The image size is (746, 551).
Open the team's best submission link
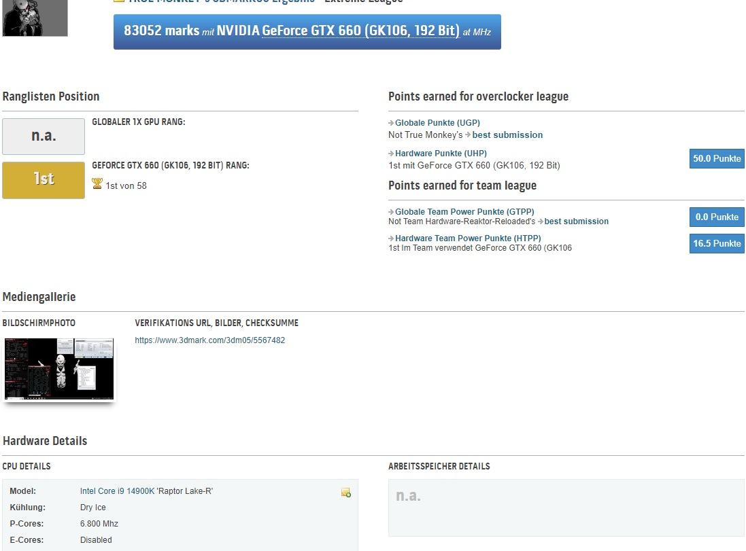[x=576, y=221]
